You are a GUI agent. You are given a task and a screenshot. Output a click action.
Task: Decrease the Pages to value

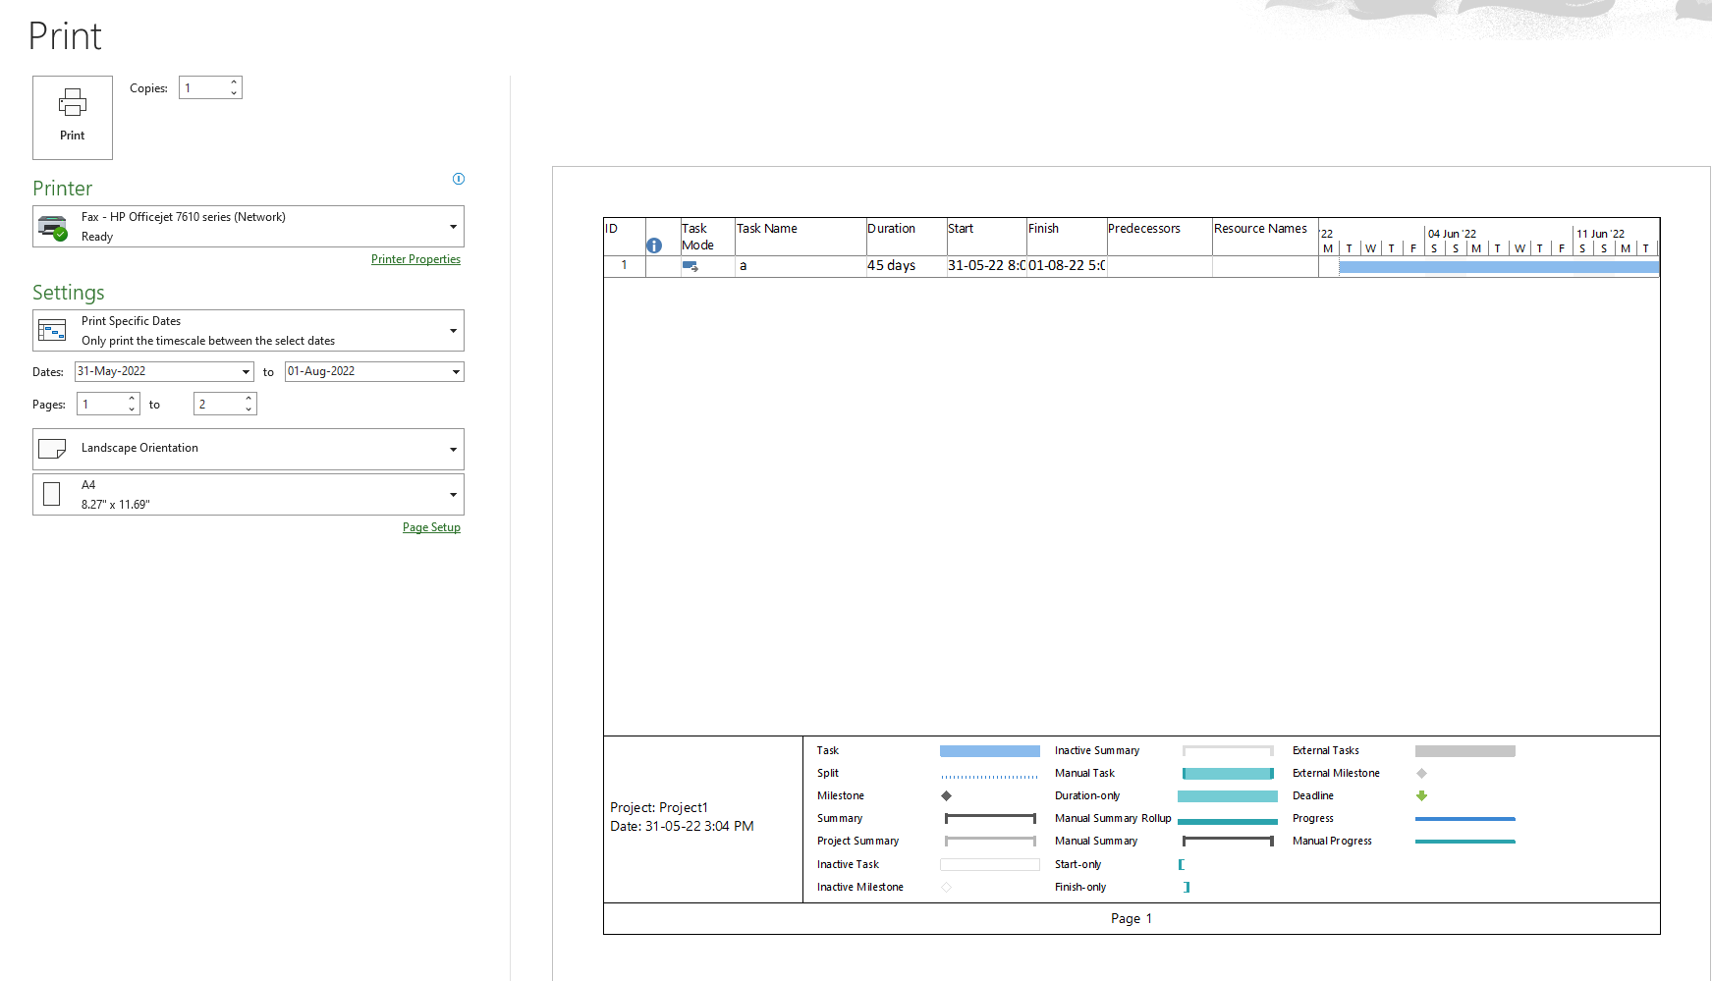coord(249,409)
